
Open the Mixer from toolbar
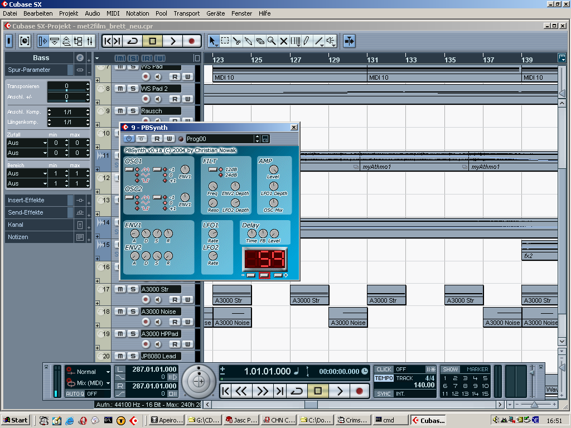point(90,41)
